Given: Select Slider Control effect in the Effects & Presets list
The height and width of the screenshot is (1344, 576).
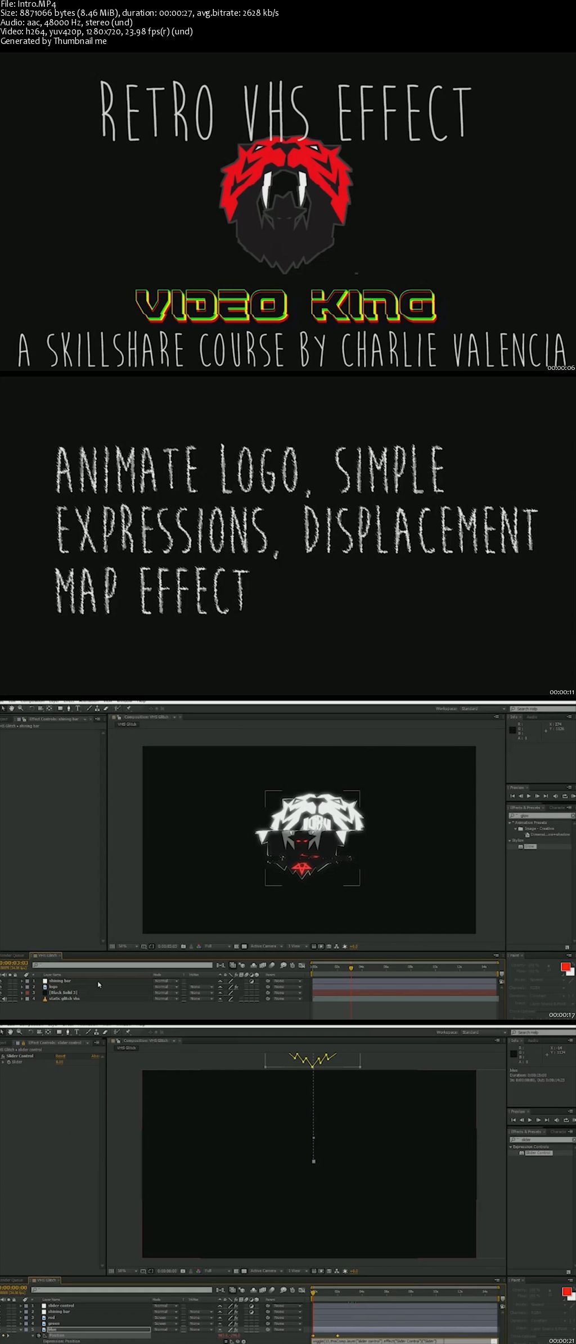Looking at the screenshot, I should tap(539, 1153).
